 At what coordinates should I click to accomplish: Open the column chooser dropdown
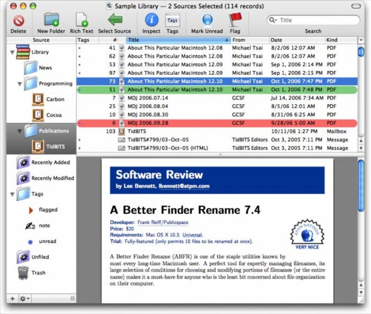(361, 40)
